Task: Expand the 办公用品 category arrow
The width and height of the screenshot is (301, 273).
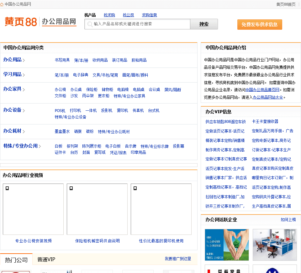Action: tap(24, 60)
